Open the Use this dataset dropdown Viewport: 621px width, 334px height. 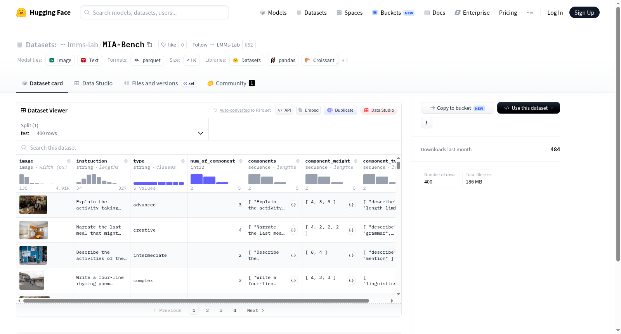528,108
